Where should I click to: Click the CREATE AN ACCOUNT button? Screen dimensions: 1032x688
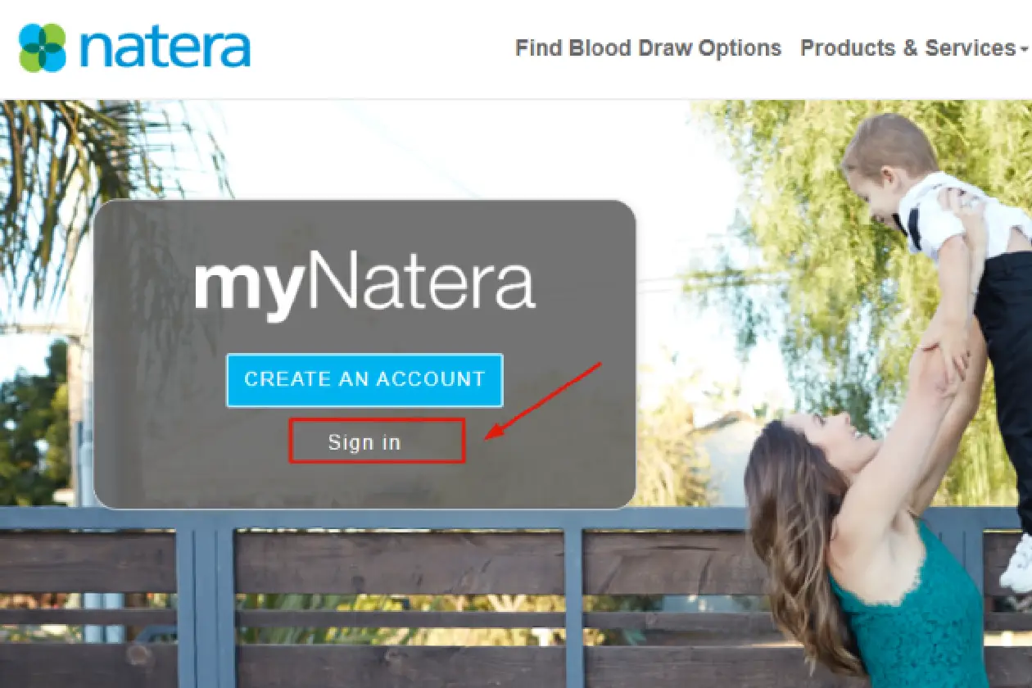364,380
